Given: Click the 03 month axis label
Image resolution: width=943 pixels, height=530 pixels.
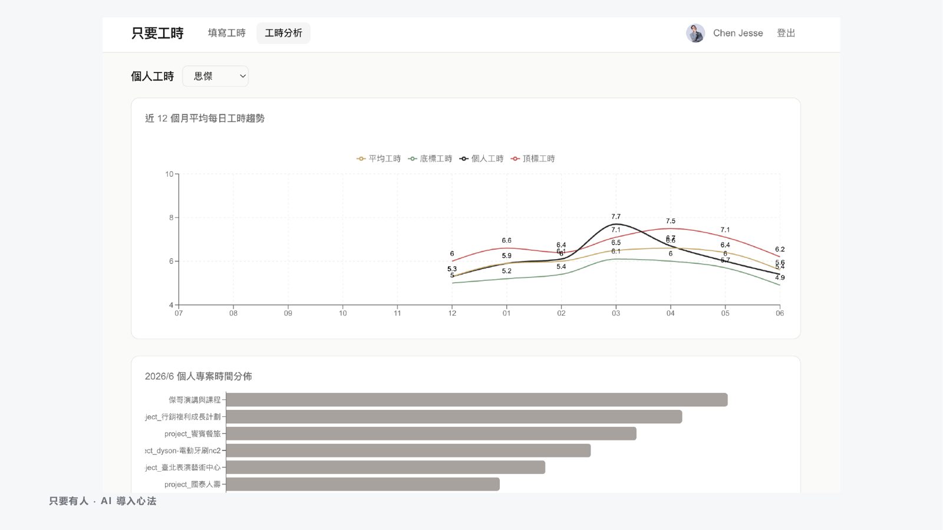Looking at the screenshot, I should click(x=616, y=313).
